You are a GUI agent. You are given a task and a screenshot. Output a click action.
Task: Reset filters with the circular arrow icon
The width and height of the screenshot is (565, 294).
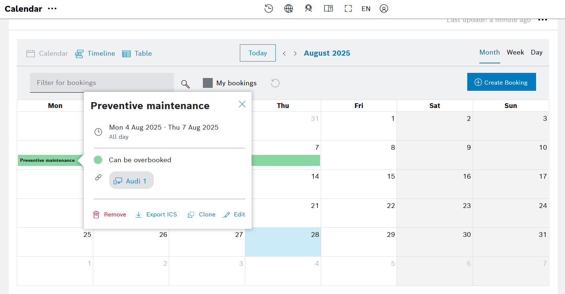point(275,83)
